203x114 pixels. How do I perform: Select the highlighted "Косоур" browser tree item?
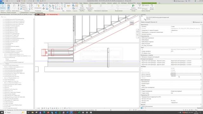point(7,64)
